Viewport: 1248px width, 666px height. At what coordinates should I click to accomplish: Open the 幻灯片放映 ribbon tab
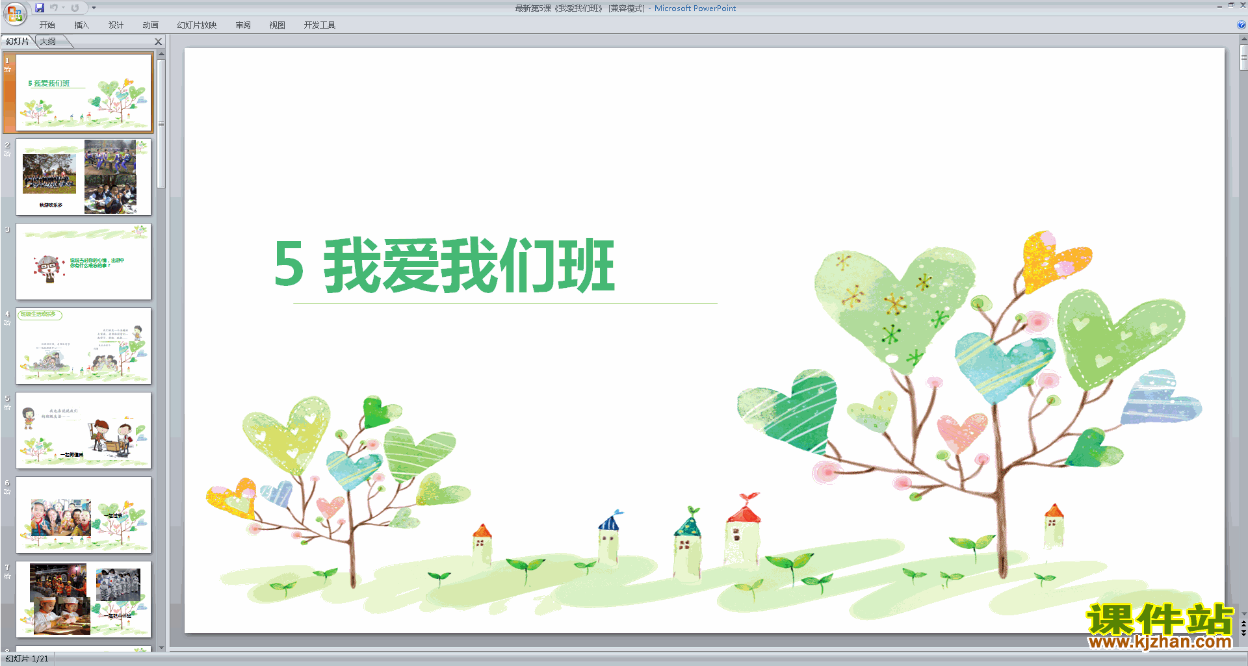197,25
